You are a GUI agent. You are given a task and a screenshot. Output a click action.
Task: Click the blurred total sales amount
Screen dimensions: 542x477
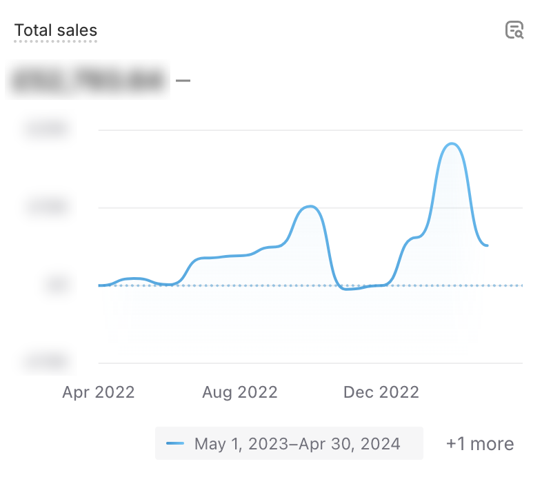pos(88,80)
